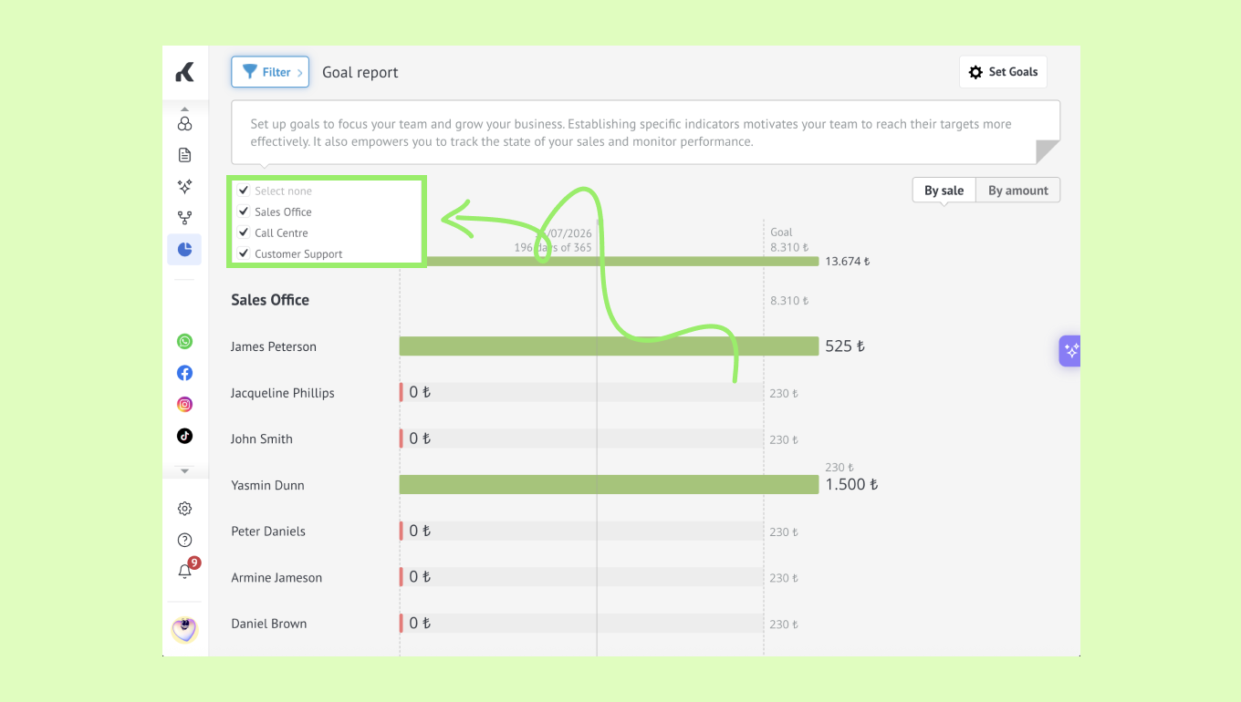Expand sidebar menu with down arrow
Screen dimensions: 1241x702
[x=185, y=471]
